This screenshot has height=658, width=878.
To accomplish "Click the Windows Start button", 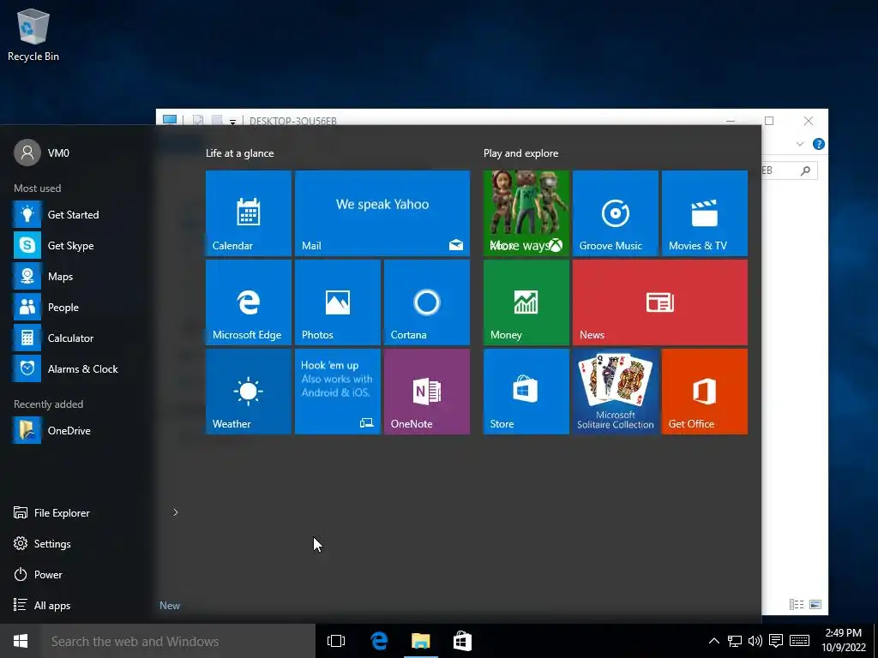I will pos(21,641).
